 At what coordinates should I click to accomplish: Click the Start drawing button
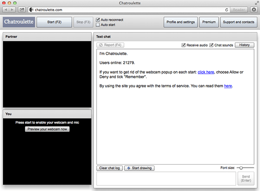coord(139,168)
